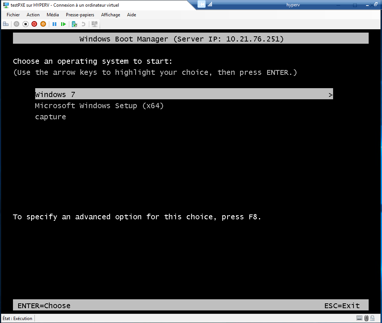Open the Média menu
Image resolution: width=382 pixels, height=323 pixels.
tap(53, 15)
